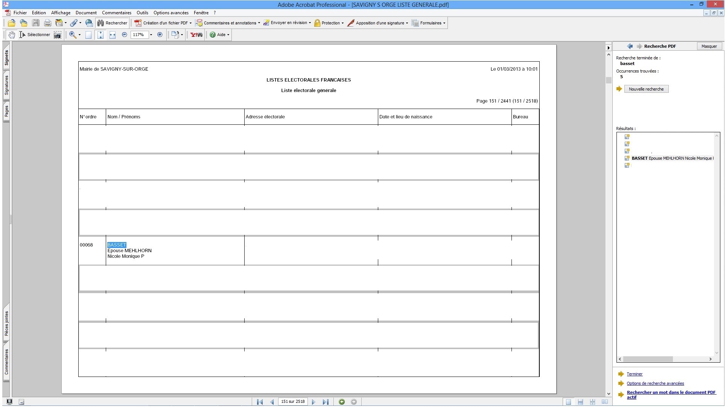Screen dimensions: 726x407
Task: Toggle continuous page layout view
Action: click(x=580, y=402)
